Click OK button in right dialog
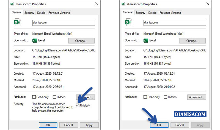Image resolution: width=220 pixels, height=130 pixels. 159,125
